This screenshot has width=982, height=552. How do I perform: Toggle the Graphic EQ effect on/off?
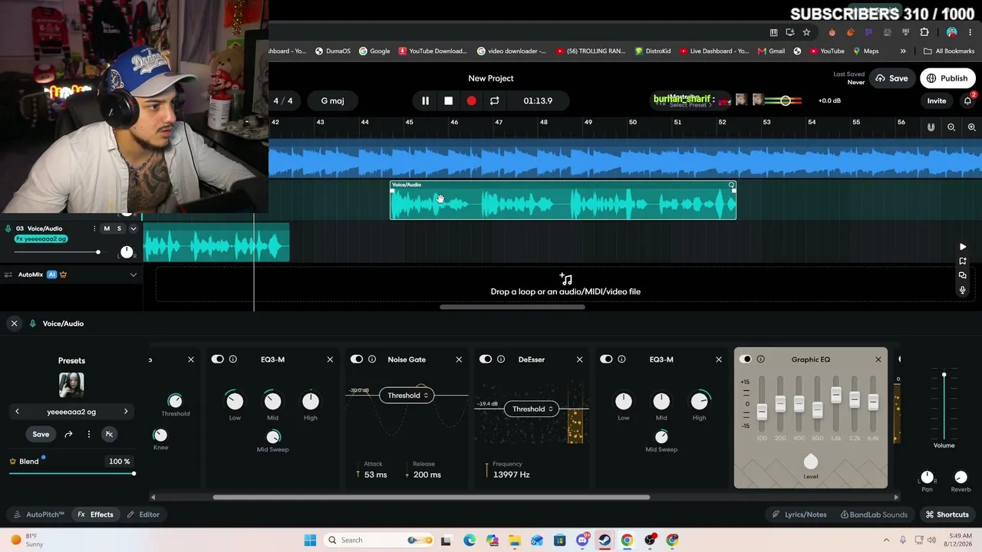coord(746,359)
